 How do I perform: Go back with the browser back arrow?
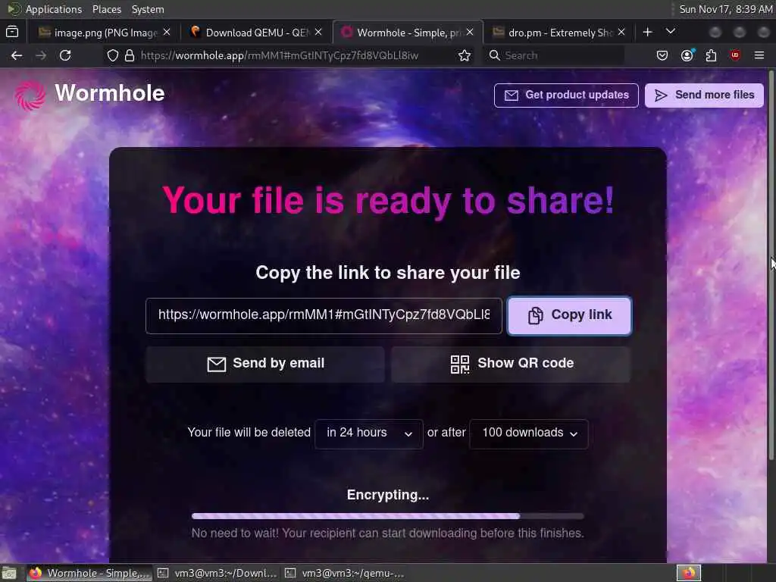[x=17, y=55]
